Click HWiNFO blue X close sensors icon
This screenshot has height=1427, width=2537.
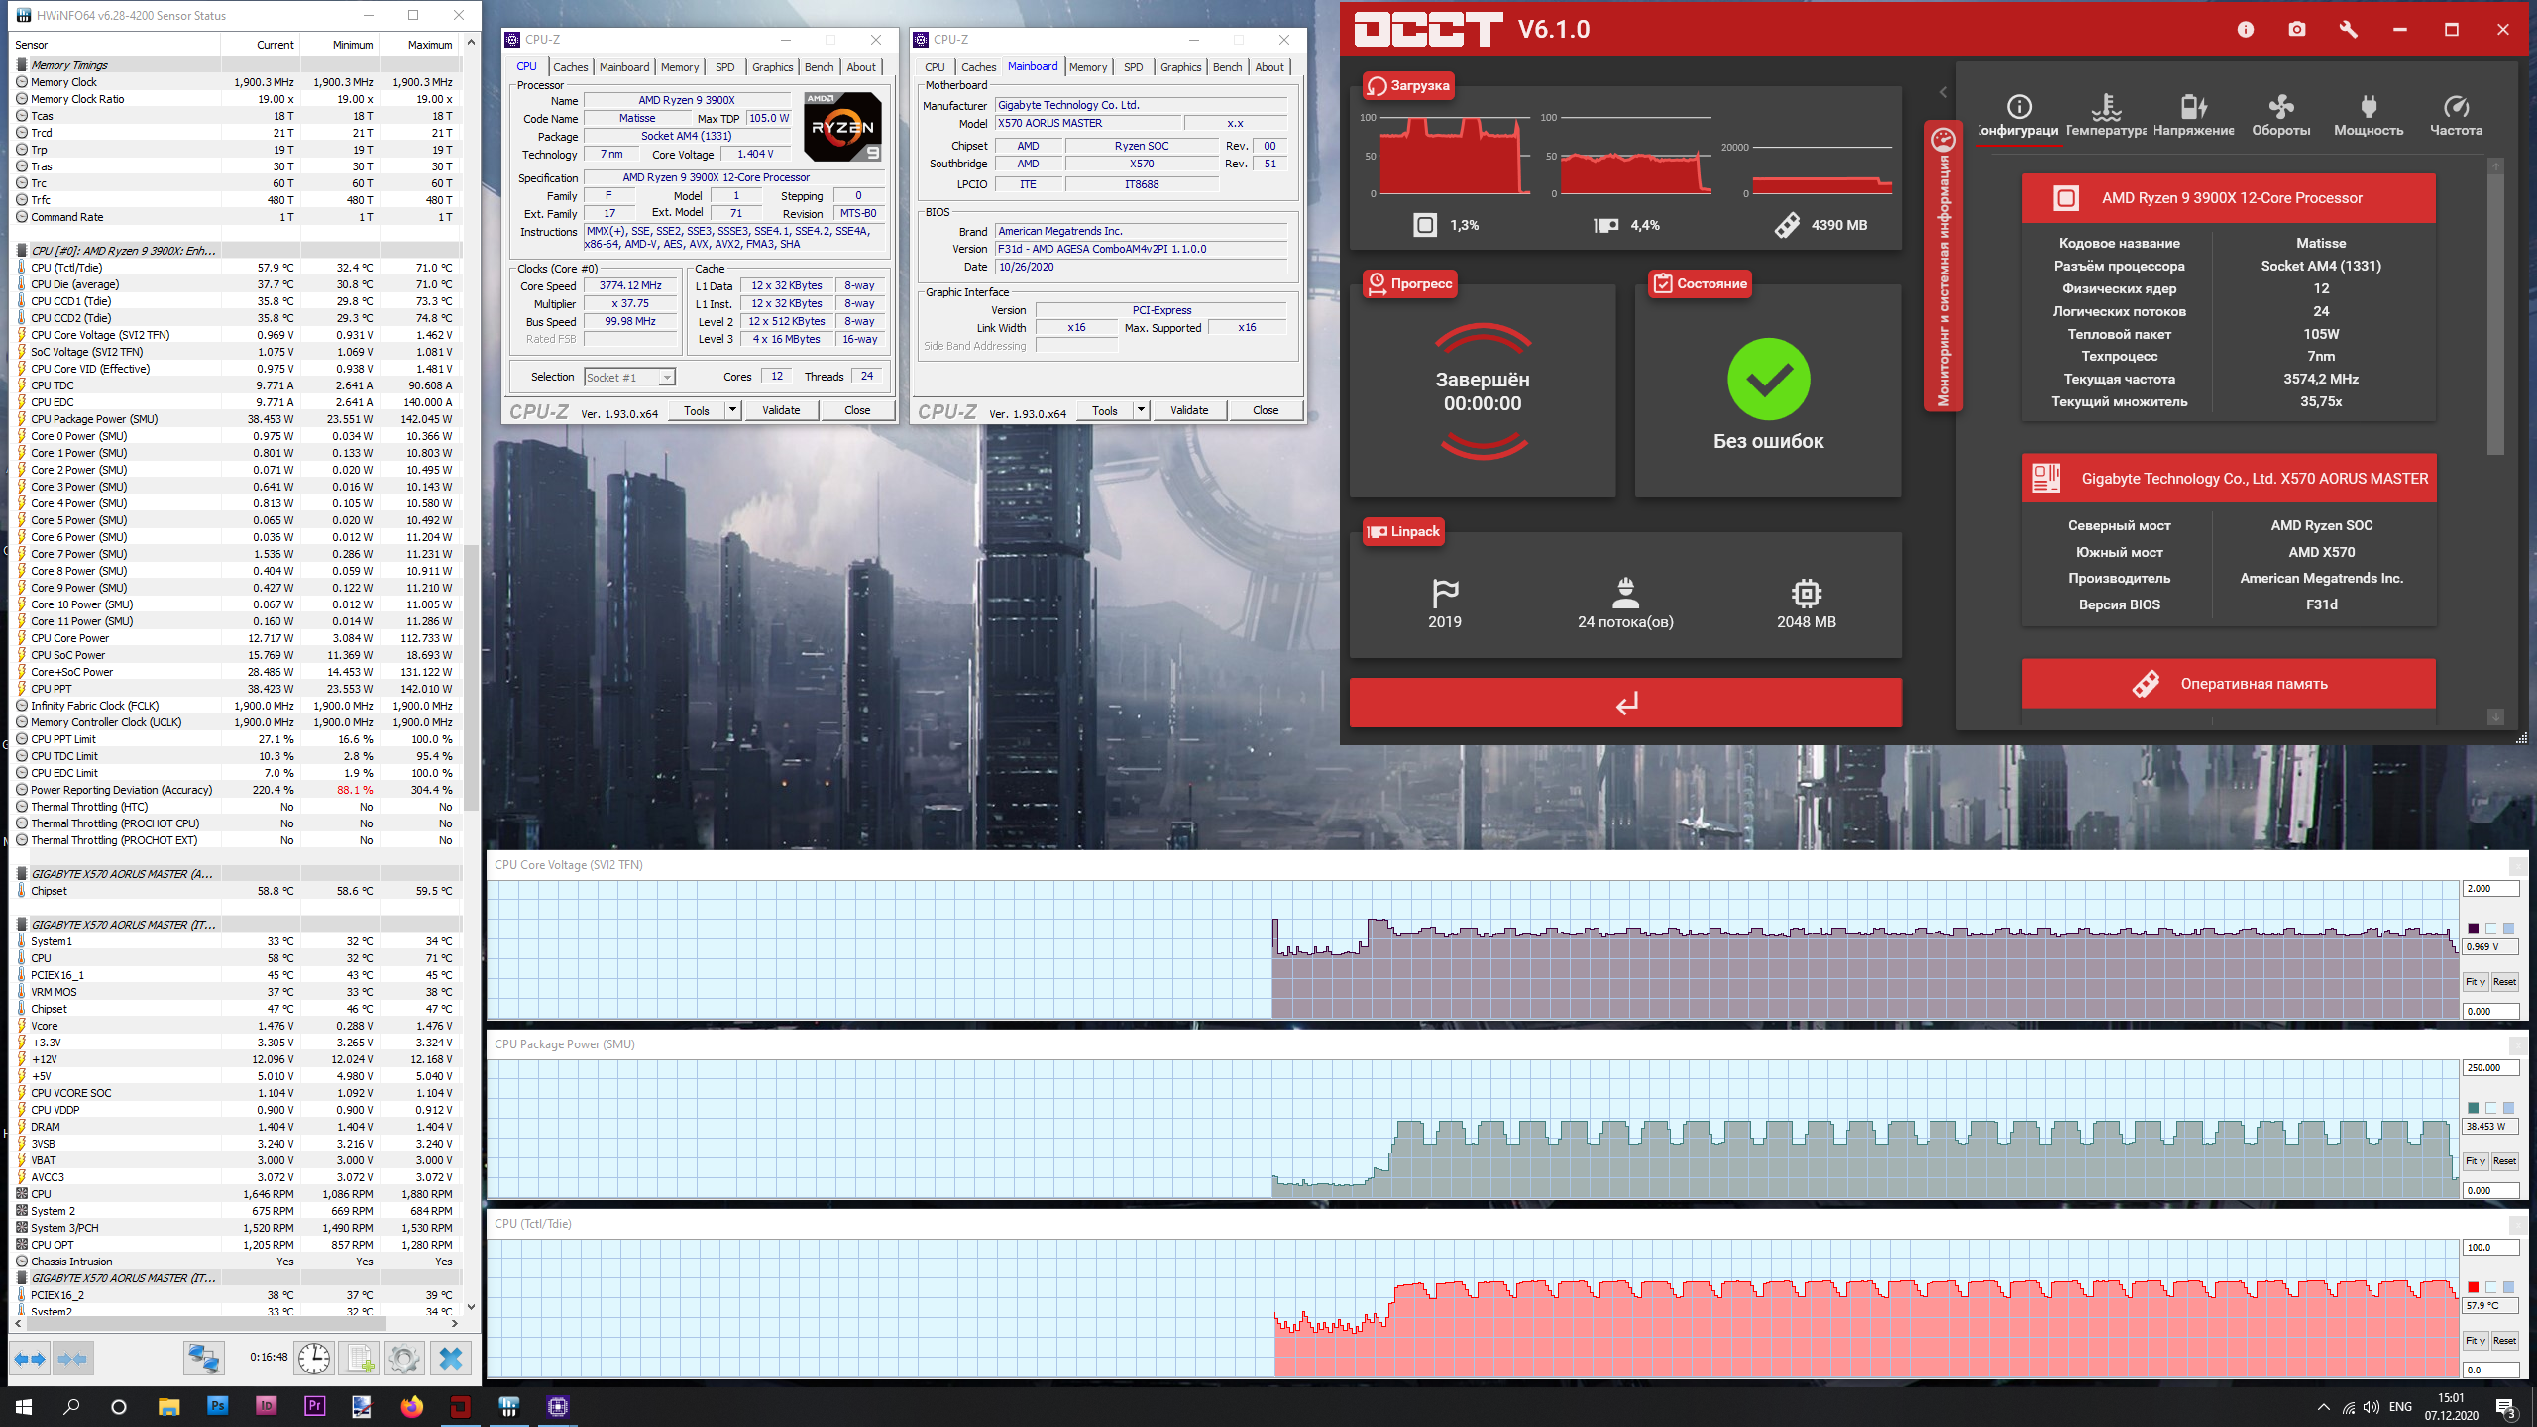coord(451,1358)
